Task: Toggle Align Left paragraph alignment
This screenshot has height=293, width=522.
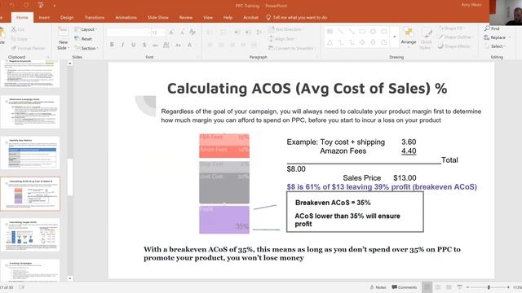Action: (210, 45)
